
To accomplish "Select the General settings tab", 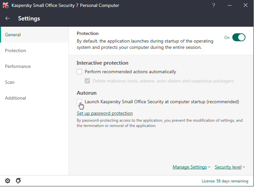I will pos(13,35).
